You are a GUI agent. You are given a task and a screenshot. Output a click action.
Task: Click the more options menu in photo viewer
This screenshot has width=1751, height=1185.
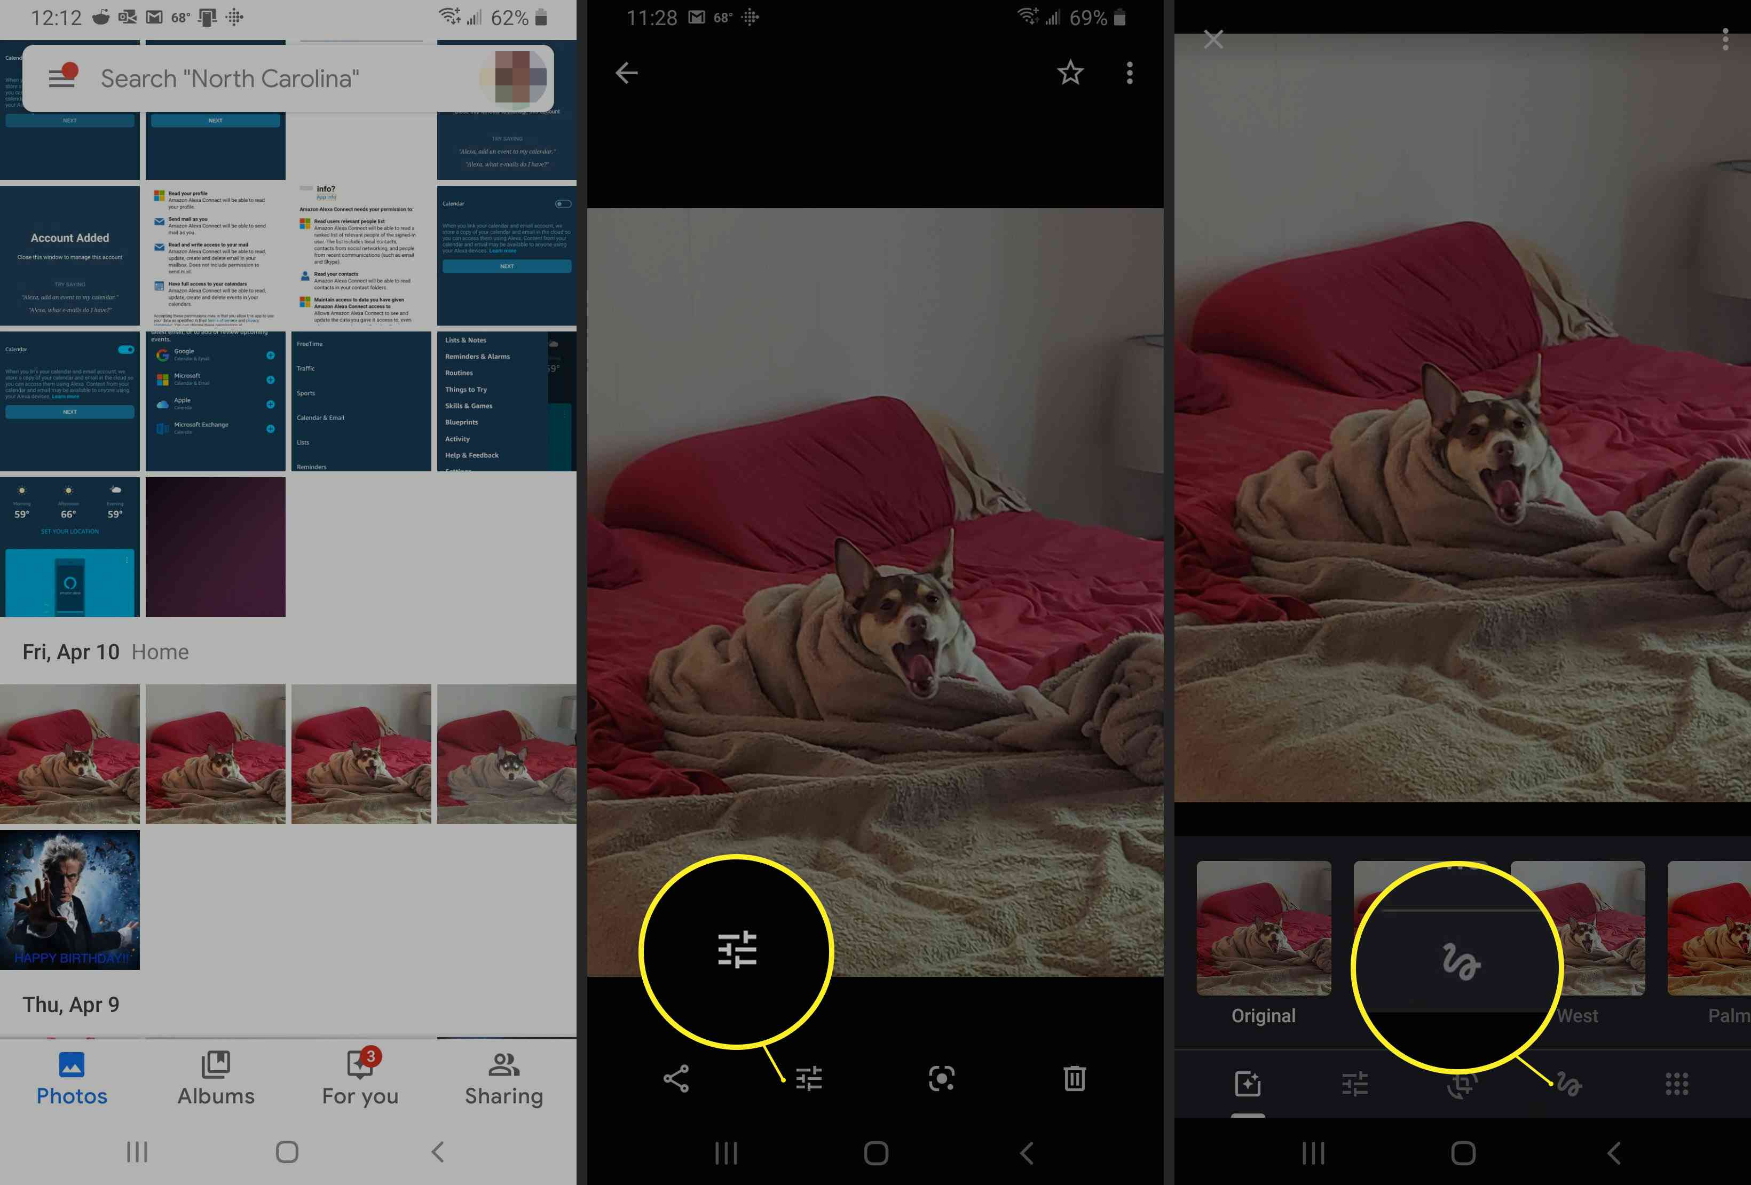(1130, 72)
